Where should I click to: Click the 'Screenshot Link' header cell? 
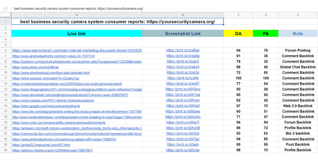tap(183, 34)
